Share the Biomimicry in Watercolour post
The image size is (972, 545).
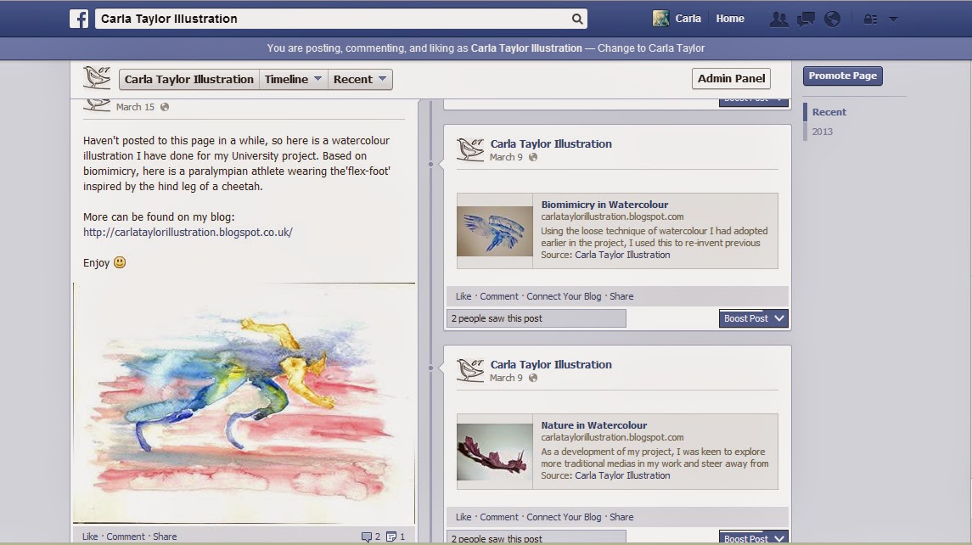click(621, 296)
